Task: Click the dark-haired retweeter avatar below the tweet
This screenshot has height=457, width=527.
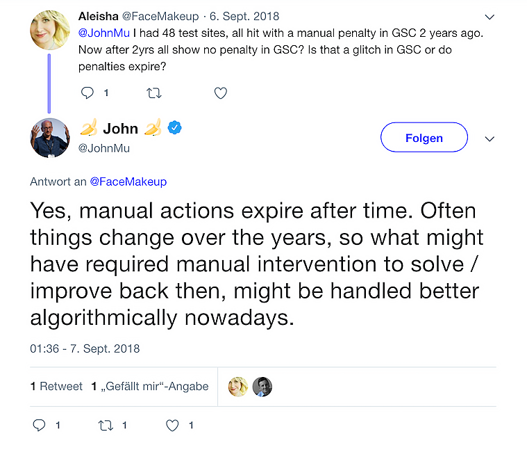Action: [262, 387]
